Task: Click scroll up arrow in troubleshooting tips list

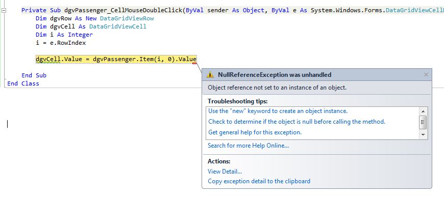Action: (x=423, y=111)
